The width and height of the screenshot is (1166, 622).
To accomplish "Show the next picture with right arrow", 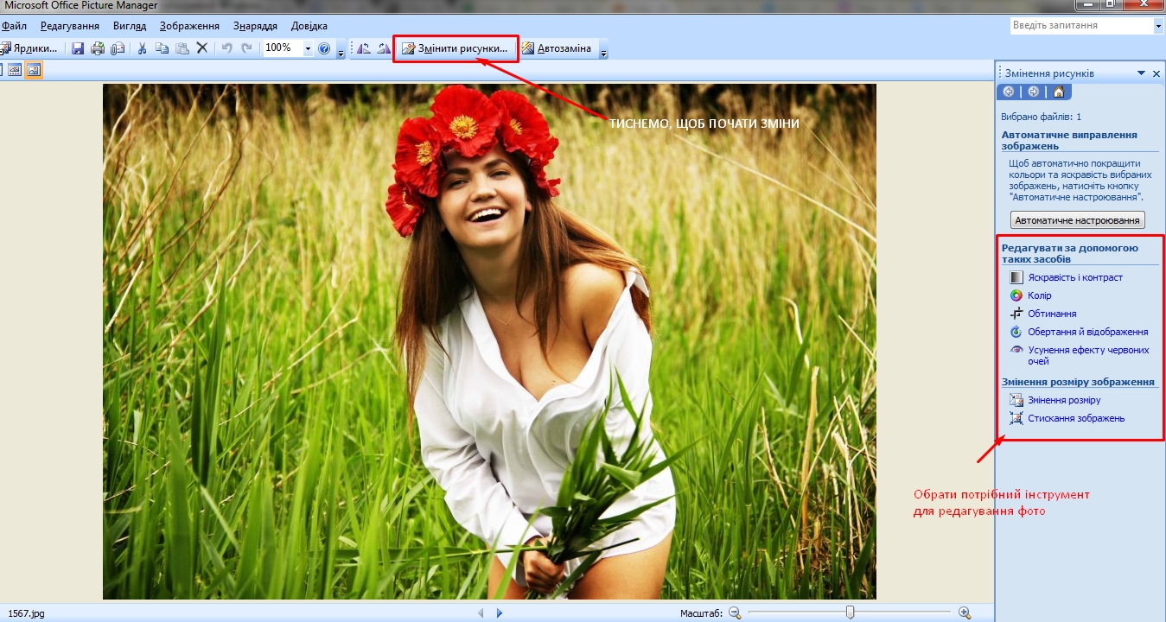I will tap(500, 613).
